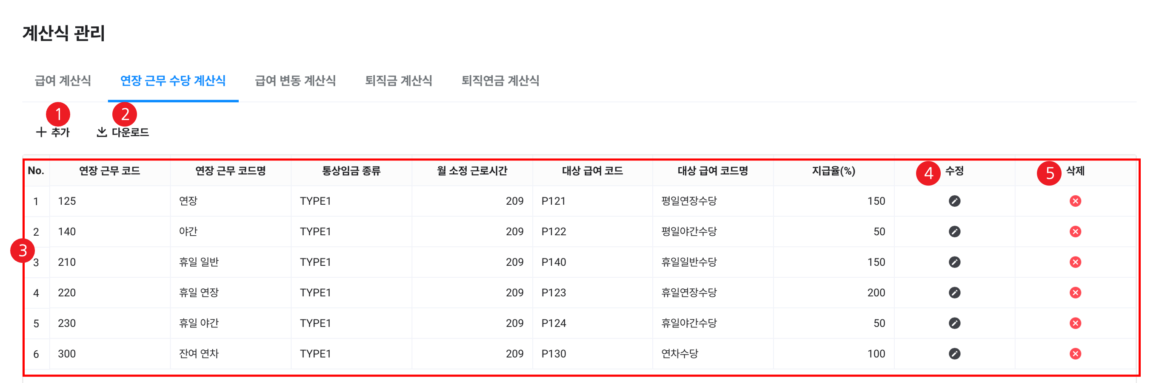Click edit pencil for 잔여 연차 row
Viewport: 1162px width, 383px height.
(954, 354)
